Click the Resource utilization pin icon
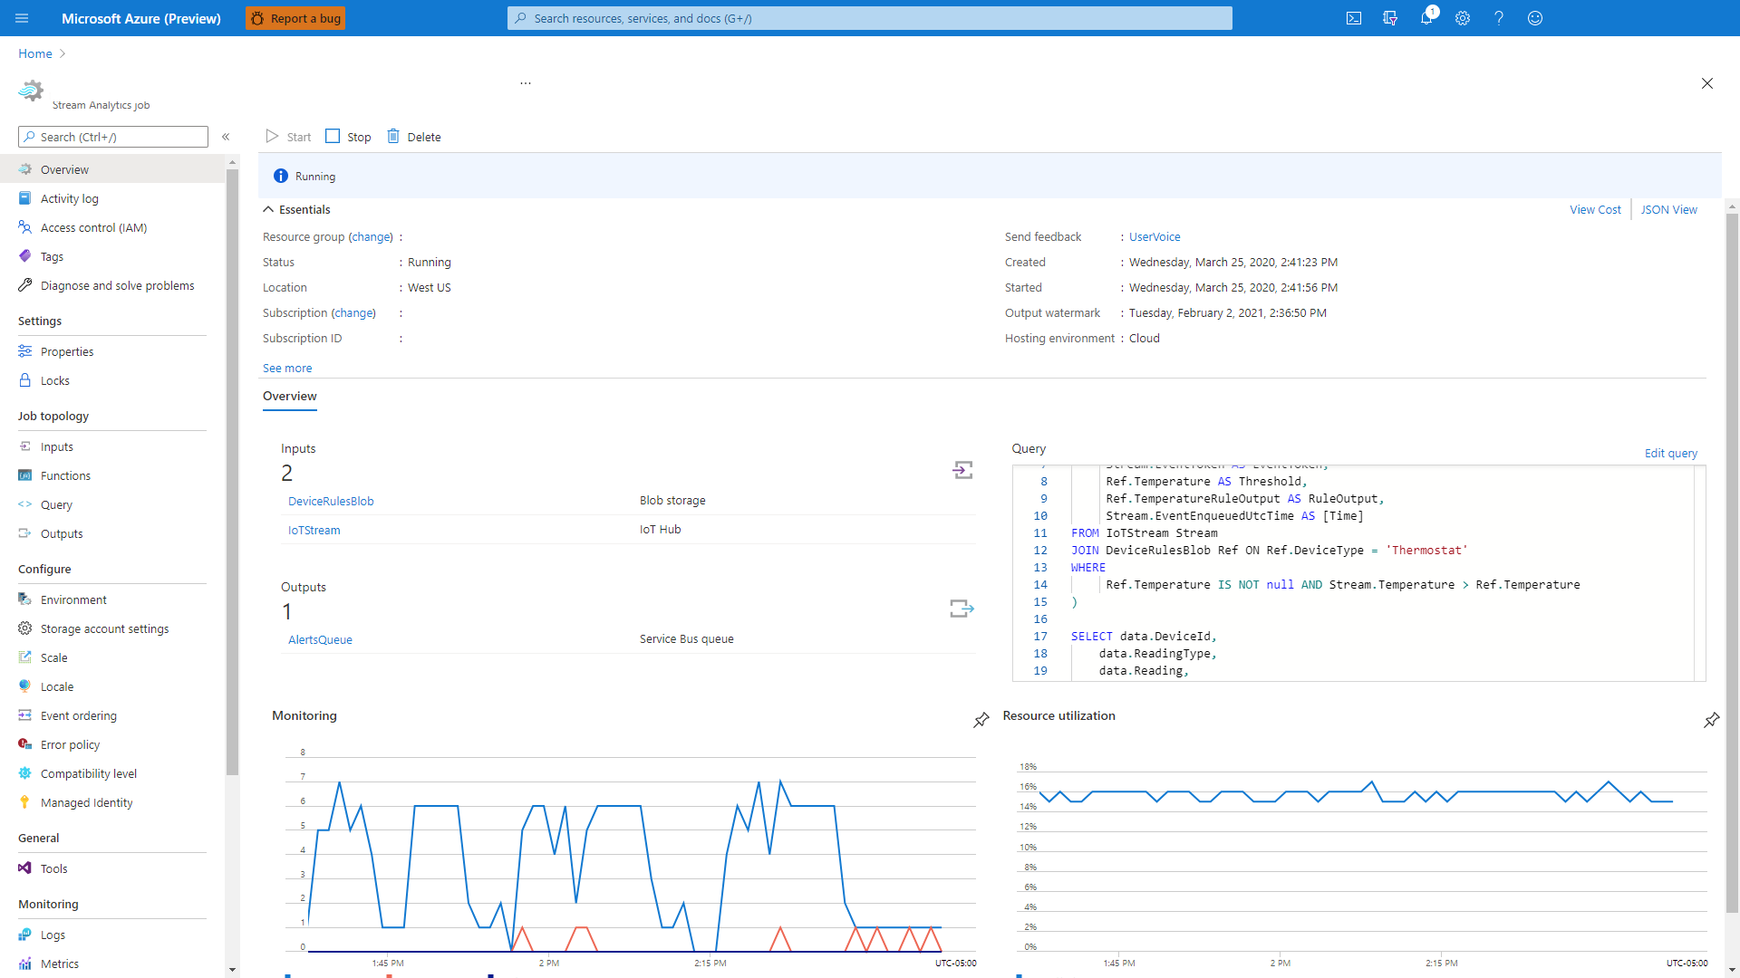Screen dimensions: 1740x978 pyautogui.click(x=1713, y=720)
